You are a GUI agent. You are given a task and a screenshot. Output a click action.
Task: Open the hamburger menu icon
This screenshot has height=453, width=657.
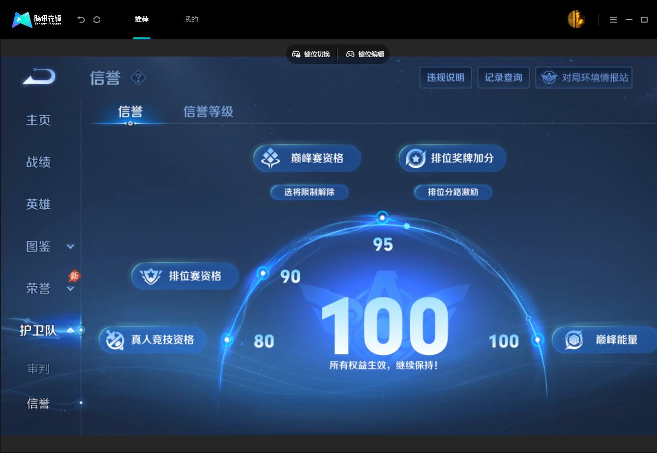click(613, 20)
